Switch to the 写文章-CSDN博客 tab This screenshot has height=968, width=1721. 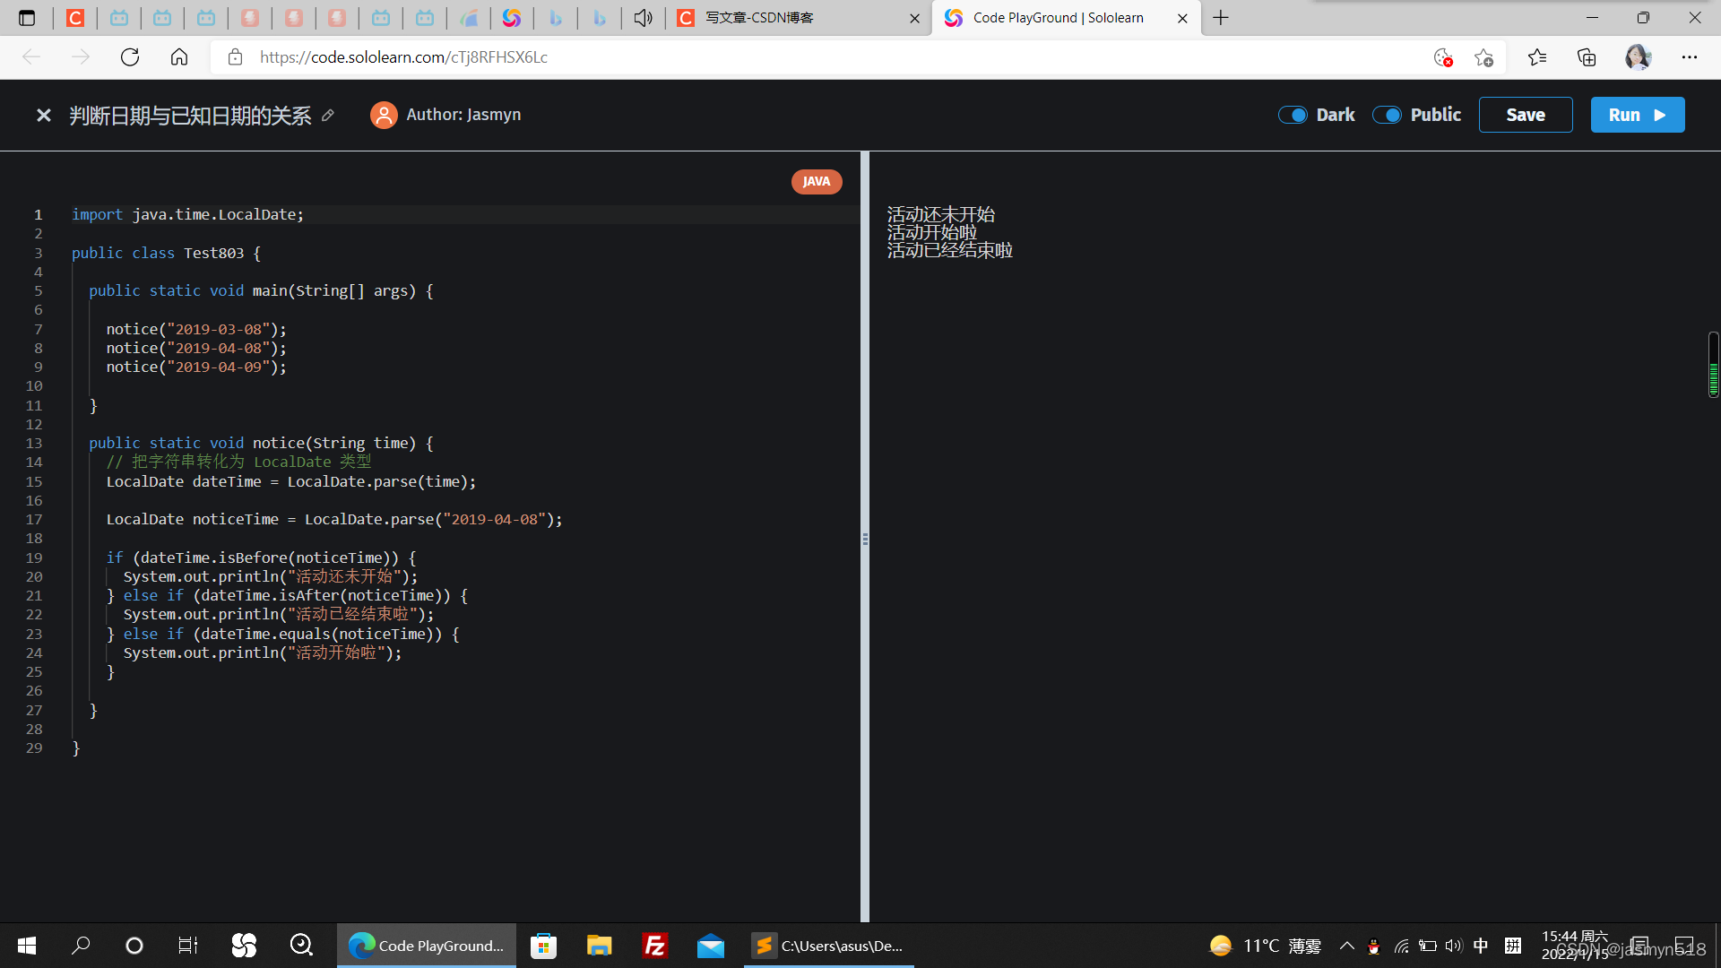pyautogui.click(x=799, y=18)
